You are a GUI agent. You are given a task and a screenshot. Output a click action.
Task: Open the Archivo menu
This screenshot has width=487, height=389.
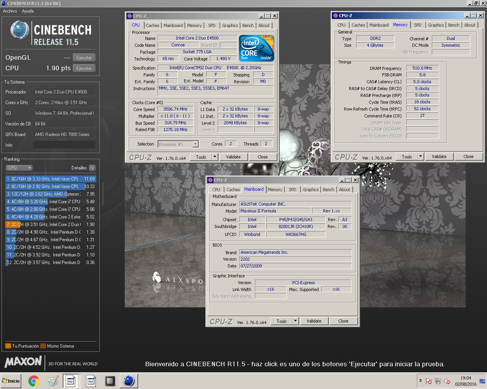(10, 11)
